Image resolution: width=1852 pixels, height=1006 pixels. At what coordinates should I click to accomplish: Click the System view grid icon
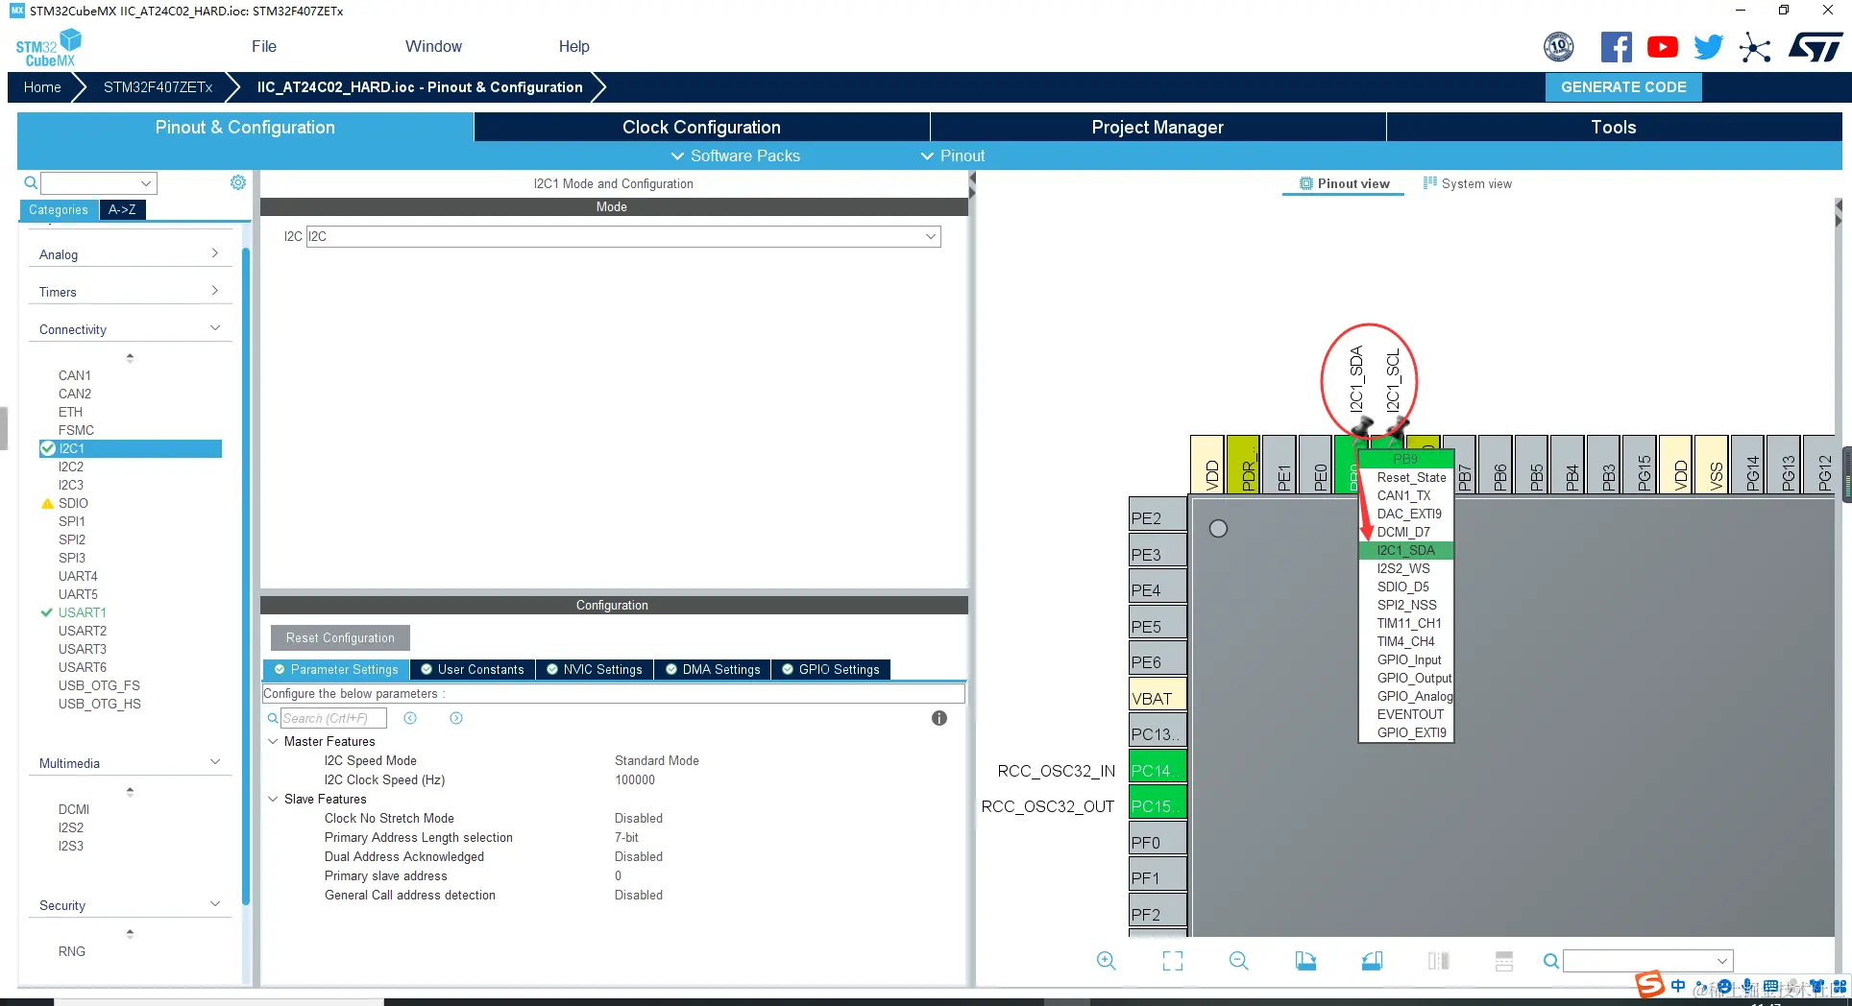pos(1430,183)
